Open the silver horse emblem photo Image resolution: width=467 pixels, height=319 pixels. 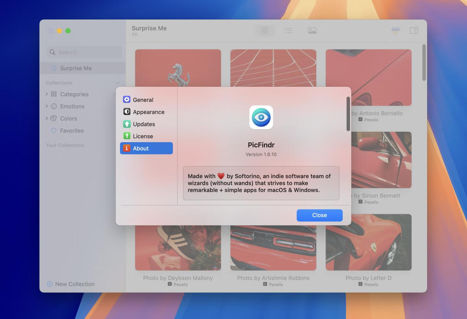[178, 68]
